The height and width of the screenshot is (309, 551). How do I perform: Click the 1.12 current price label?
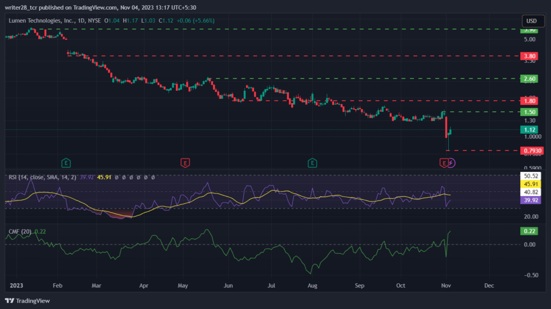pyautogui.click(x=529, y=130)
